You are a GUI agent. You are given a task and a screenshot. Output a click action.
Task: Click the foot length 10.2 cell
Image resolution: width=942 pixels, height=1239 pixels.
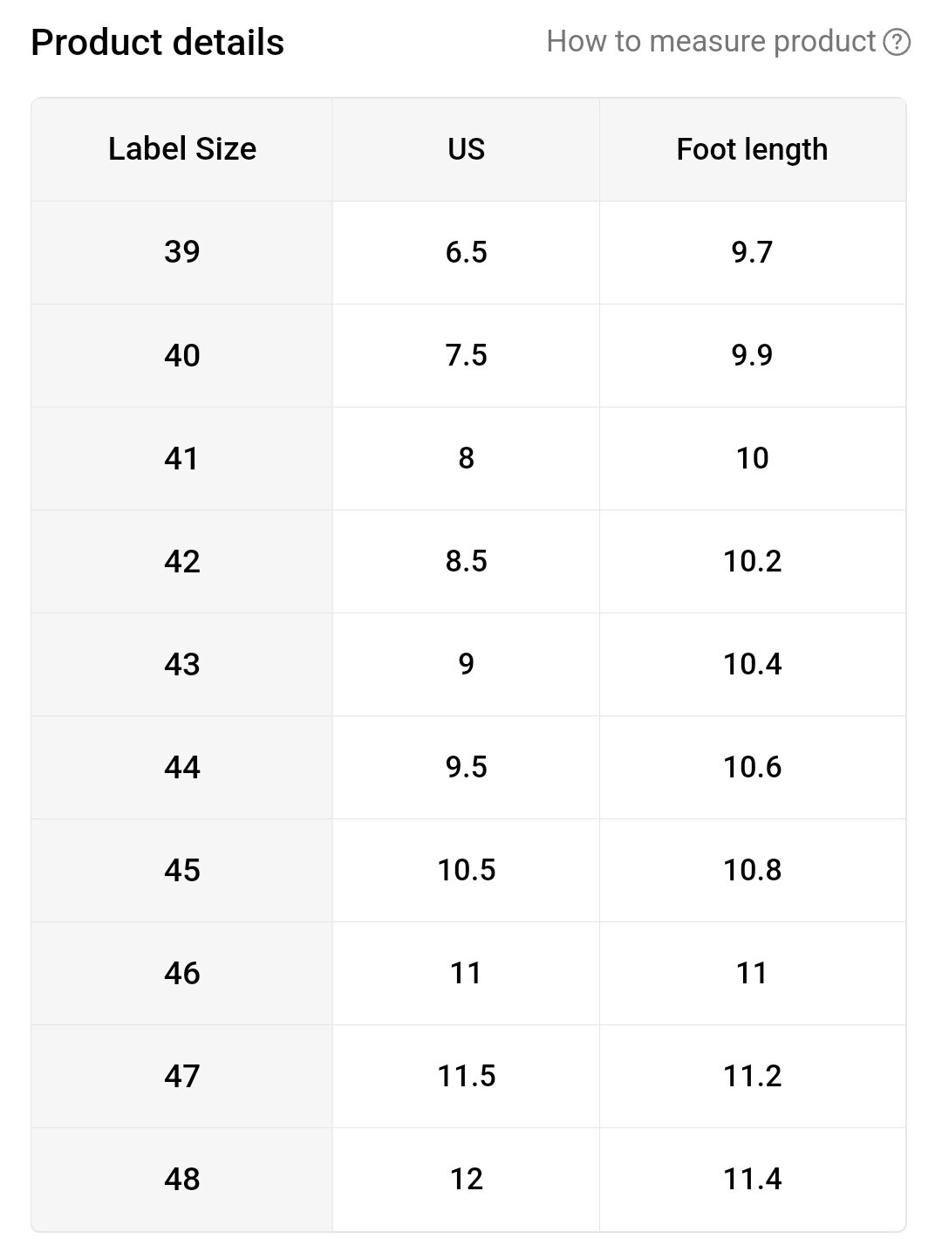753,561
